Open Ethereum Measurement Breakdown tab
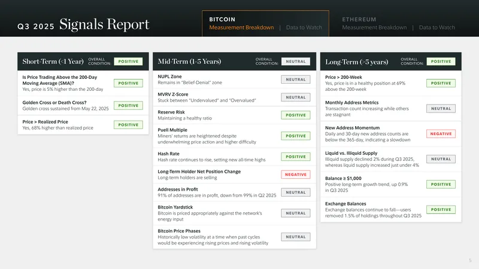 (374, 27)
